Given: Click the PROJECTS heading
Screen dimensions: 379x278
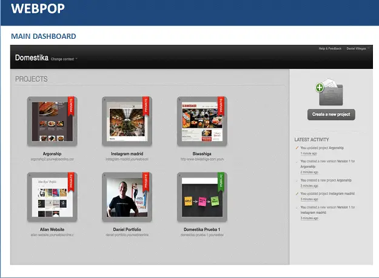Looking at the screenshot, I should (32, 79).
